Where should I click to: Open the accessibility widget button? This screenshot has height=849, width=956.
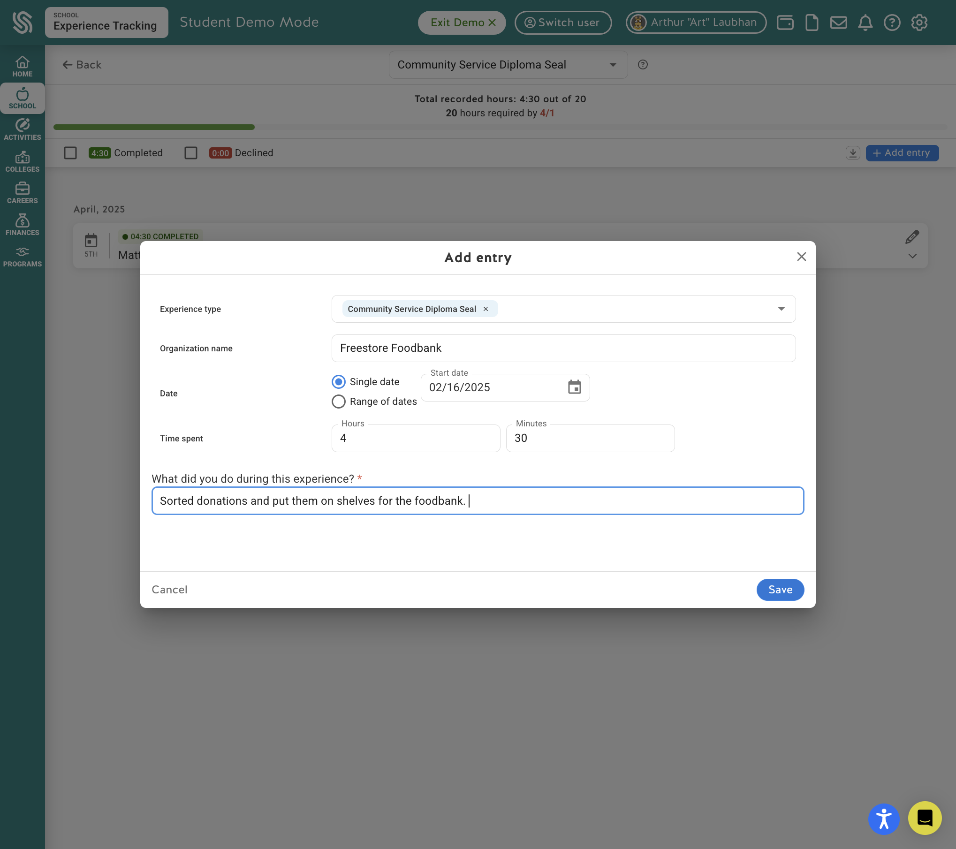(x=884, y=819)
